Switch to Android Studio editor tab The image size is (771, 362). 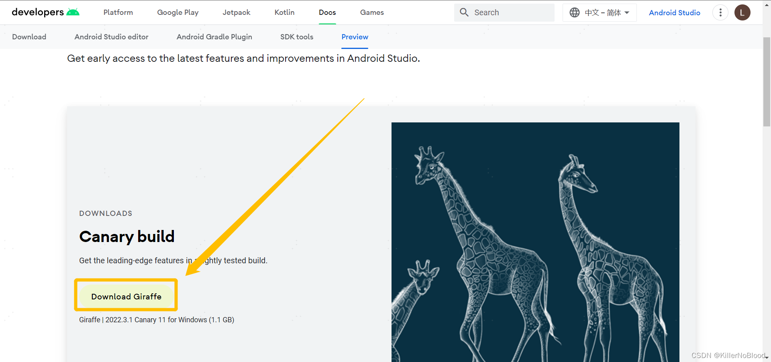click(x=112, y=37)
